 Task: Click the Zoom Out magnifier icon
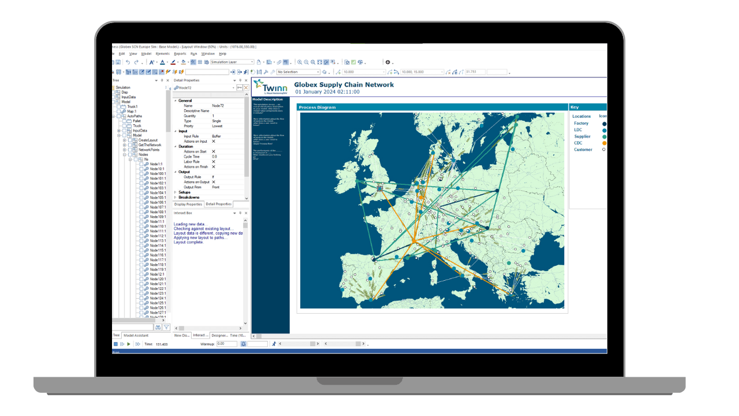[306, 62]
